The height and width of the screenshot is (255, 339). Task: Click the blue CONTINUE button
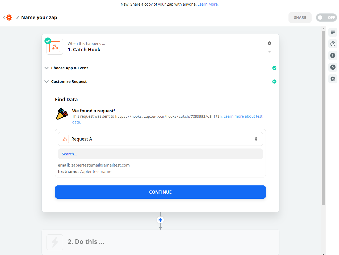tap(160, 192)
